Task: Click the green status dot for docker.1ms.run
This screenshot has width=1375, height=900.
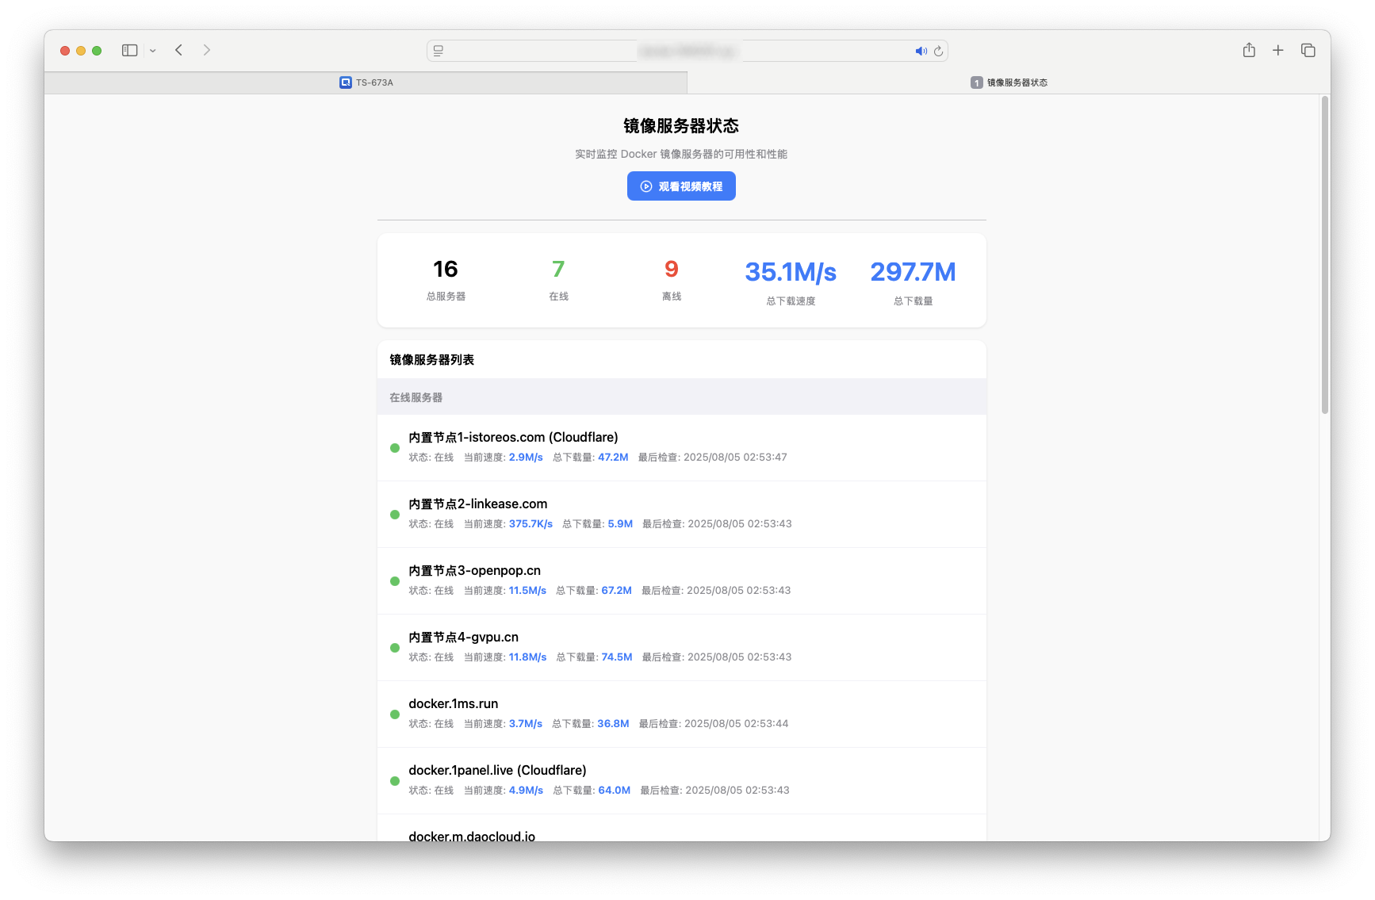Action: pyautogui.click(x=394, y=714)
